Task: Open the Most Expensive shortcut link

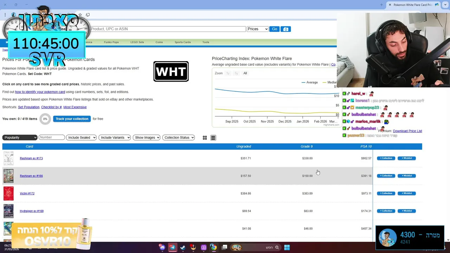Action: [75, 107]
